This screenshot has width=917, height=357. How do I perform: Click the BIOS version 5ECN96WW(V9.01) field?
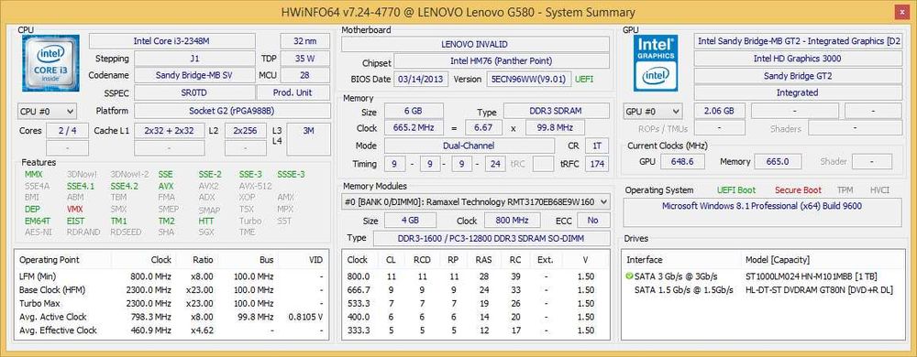click(528, 80)
